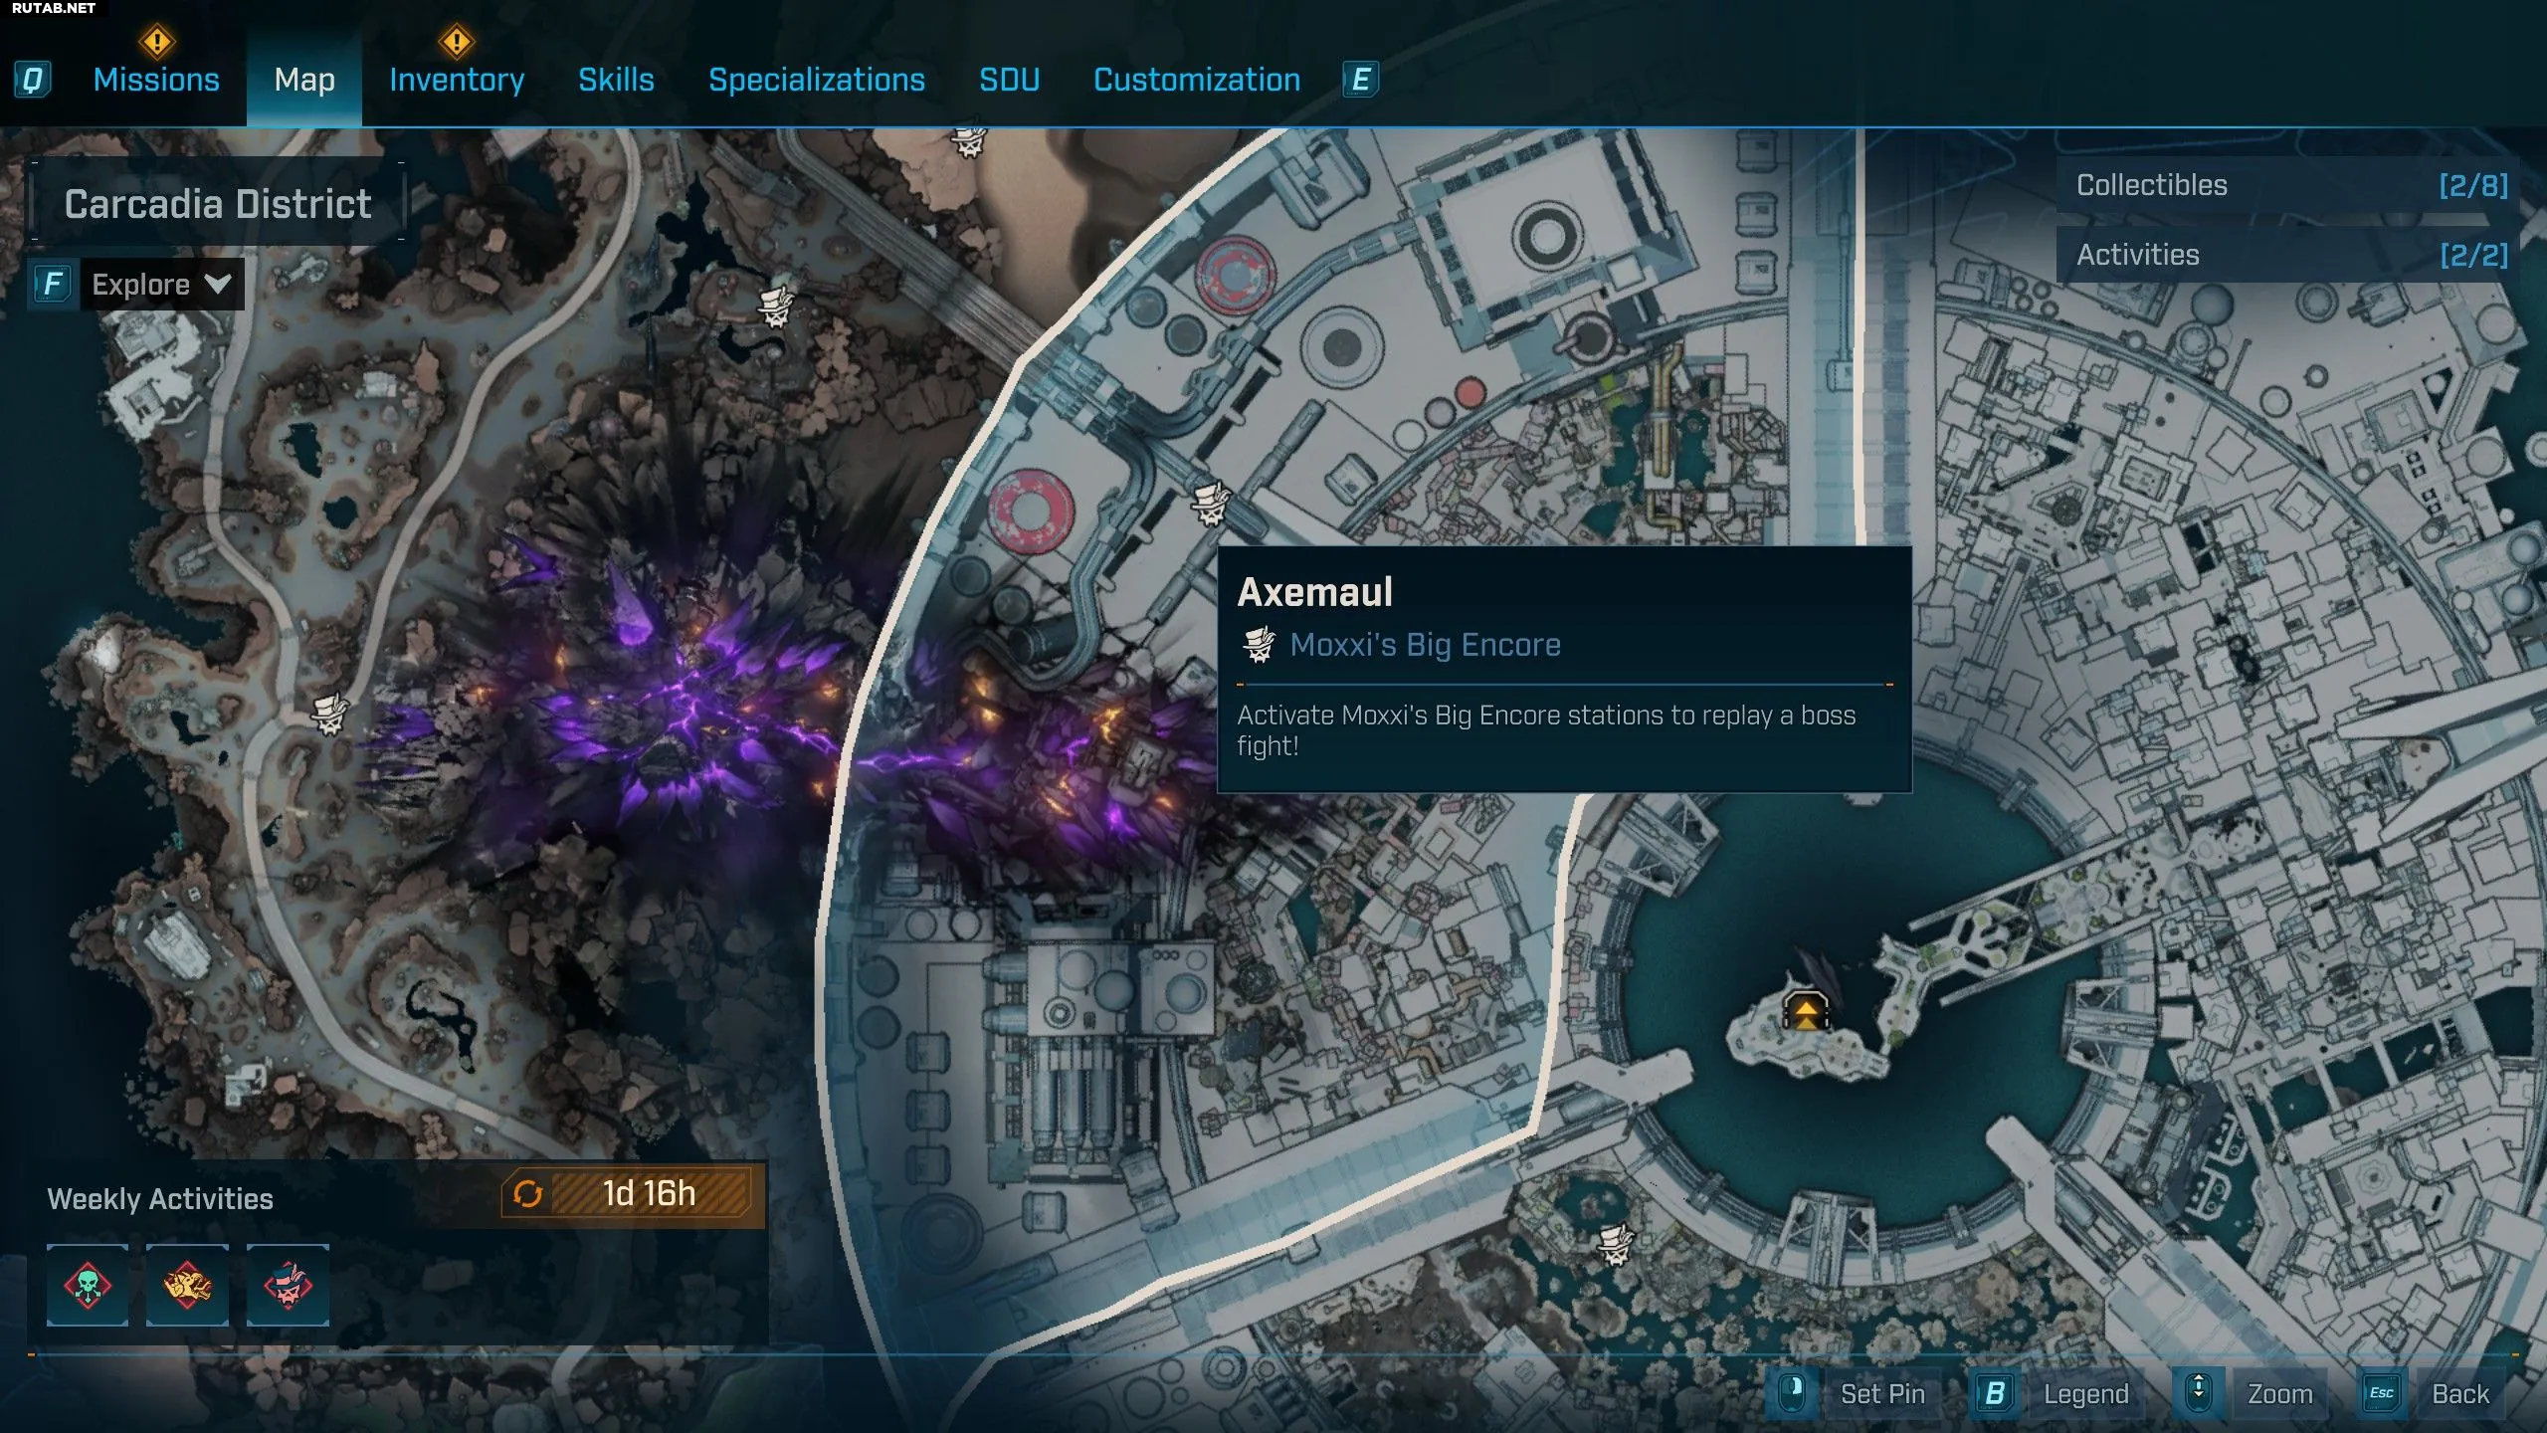Select the green skull weekly activity icon
The width and height of the screenshot is (2547, 1433).
pos(88,1285)
